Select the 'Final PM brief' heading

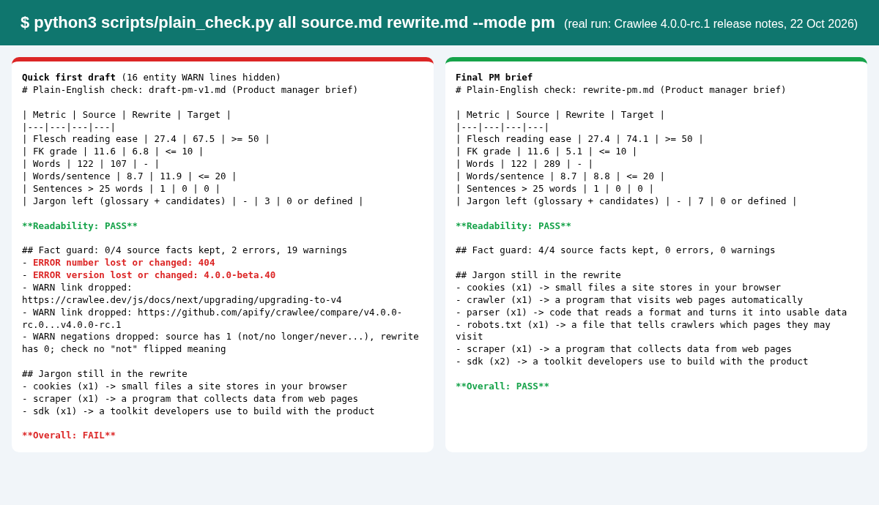coord(494,78)
